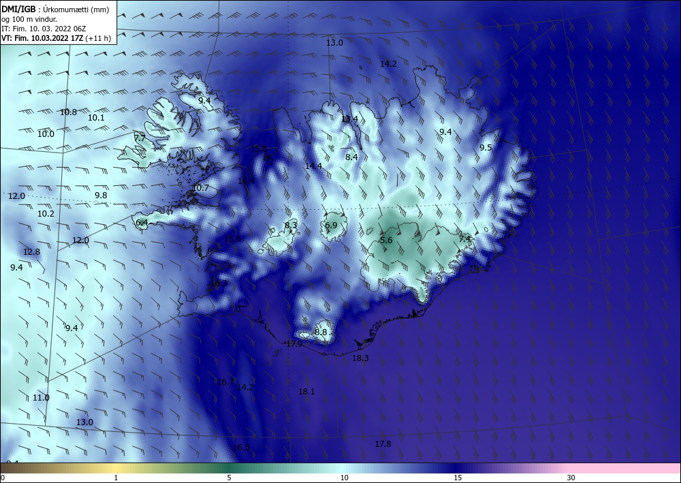This screenshot has height=483, width=681.
Task: Click the 10.1 value label
Action: tap(96, 118)
